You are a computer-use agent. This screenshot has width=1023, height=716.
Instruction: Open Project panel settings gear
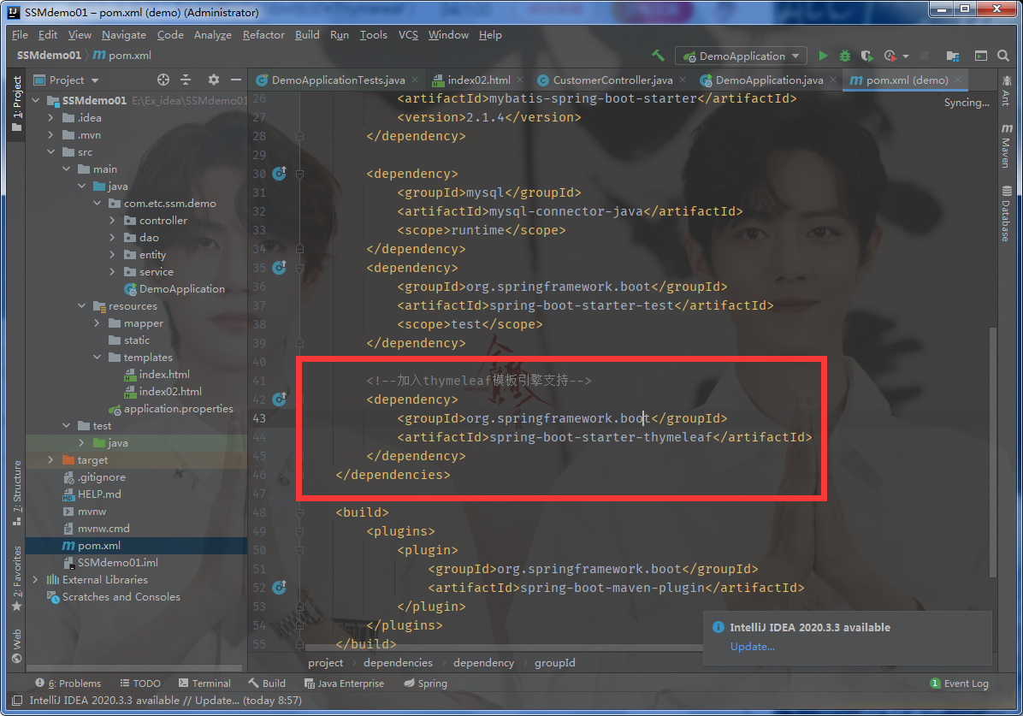pos(213,80)
